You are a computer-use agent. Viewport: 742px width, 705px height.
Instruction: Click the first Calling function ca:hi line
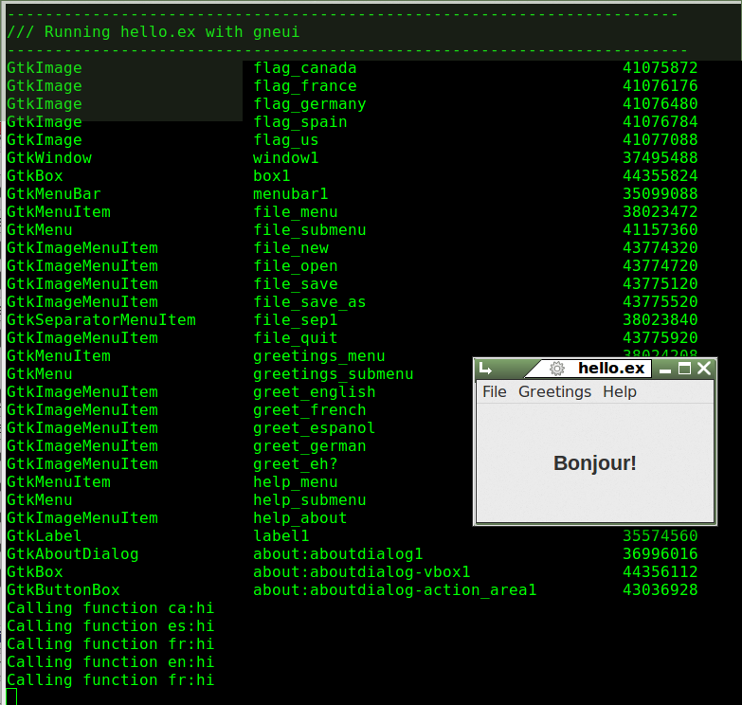[x=110, y=608]
